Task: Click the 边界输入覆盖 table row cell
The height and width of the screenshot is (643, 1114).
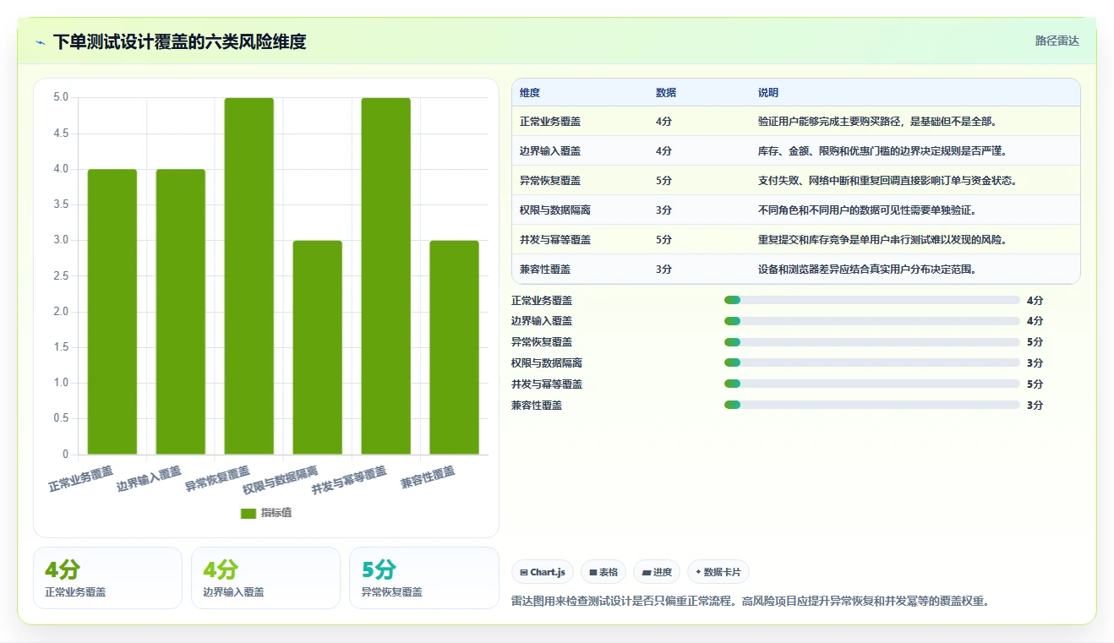Action: (550, 151)
